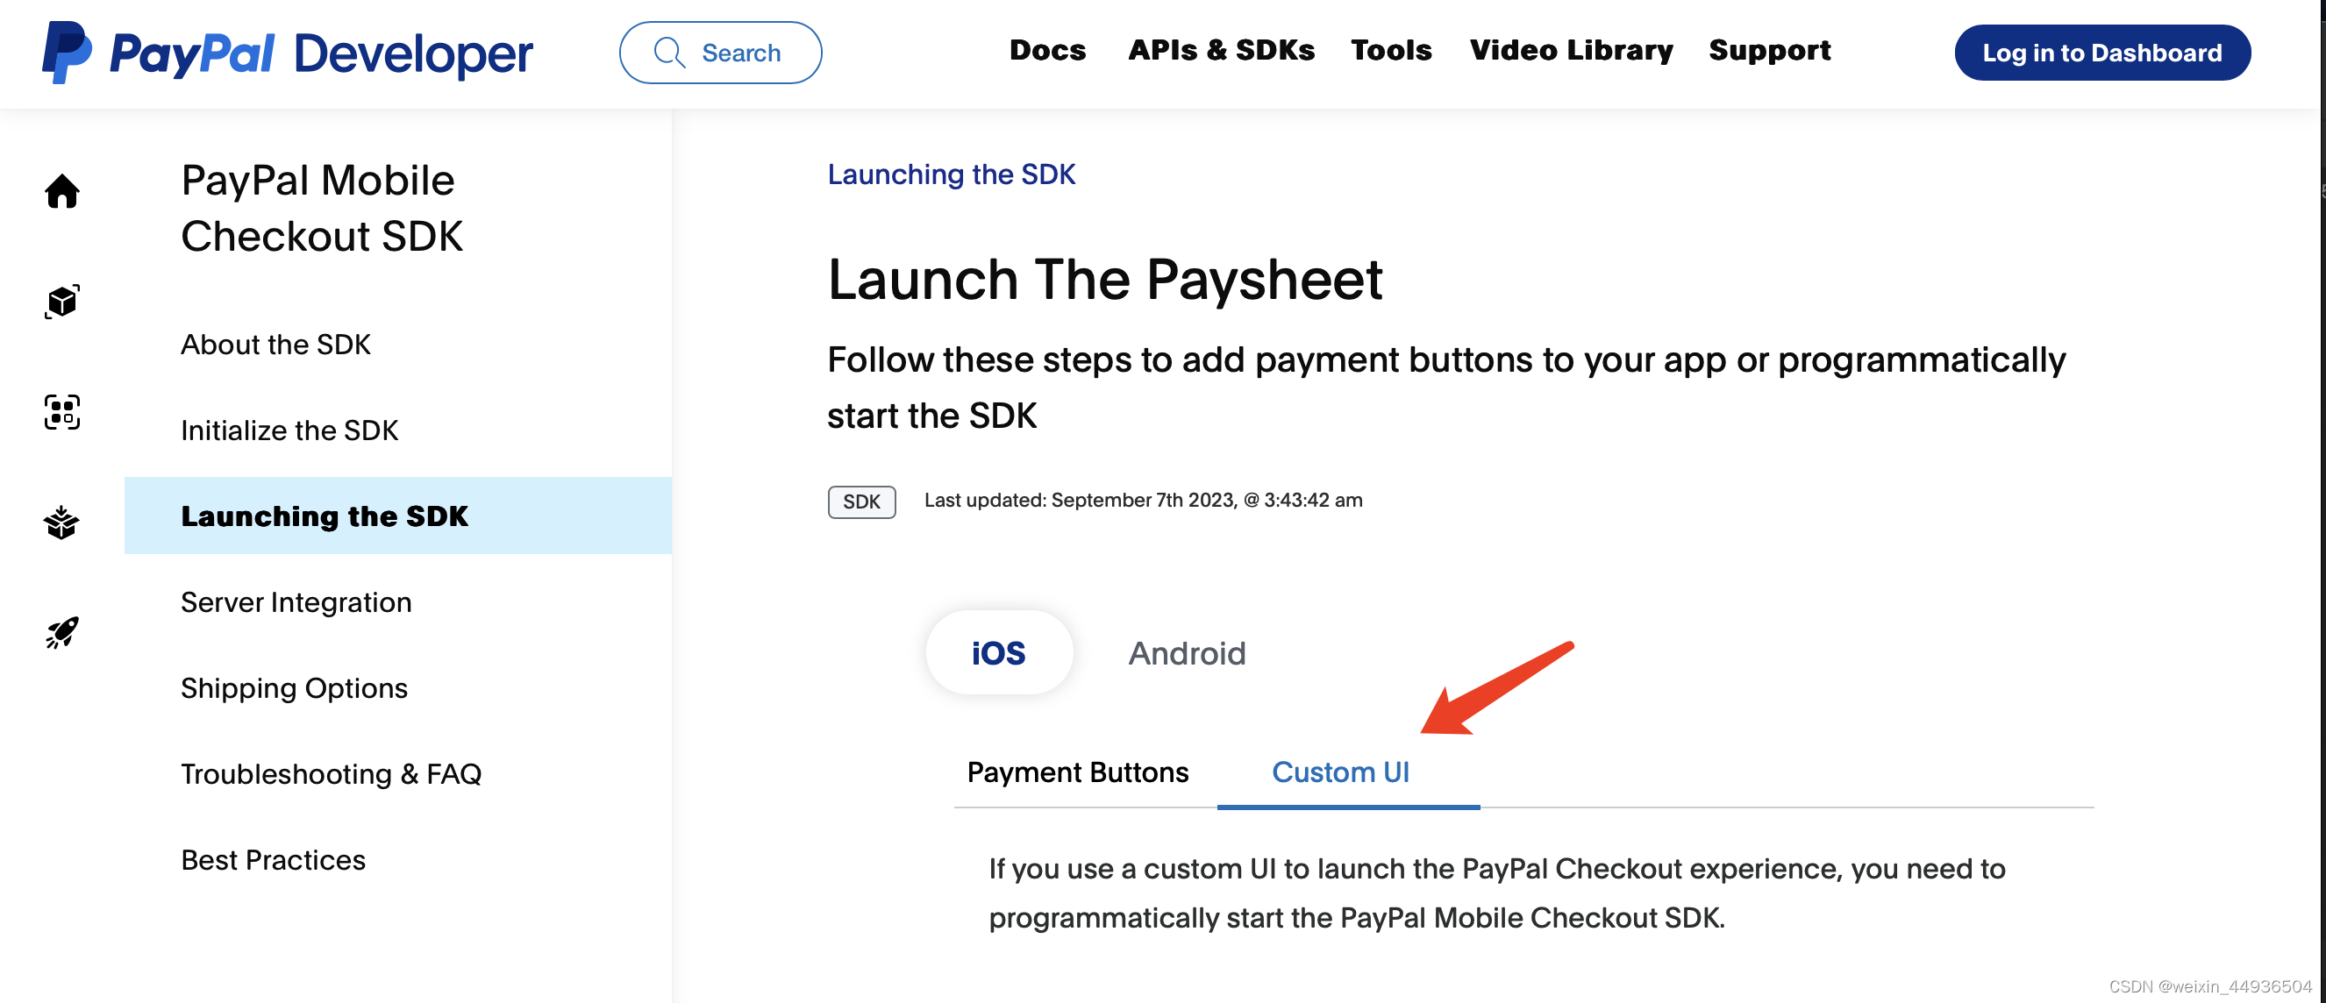Select Troubleshooting & FAQ in the sidebar
Screen dimensions: 2326x1003
[332, 773]
